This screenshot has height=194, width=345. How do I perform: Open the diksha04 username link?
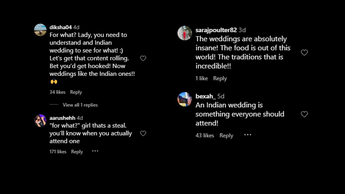tap(60, 28)
